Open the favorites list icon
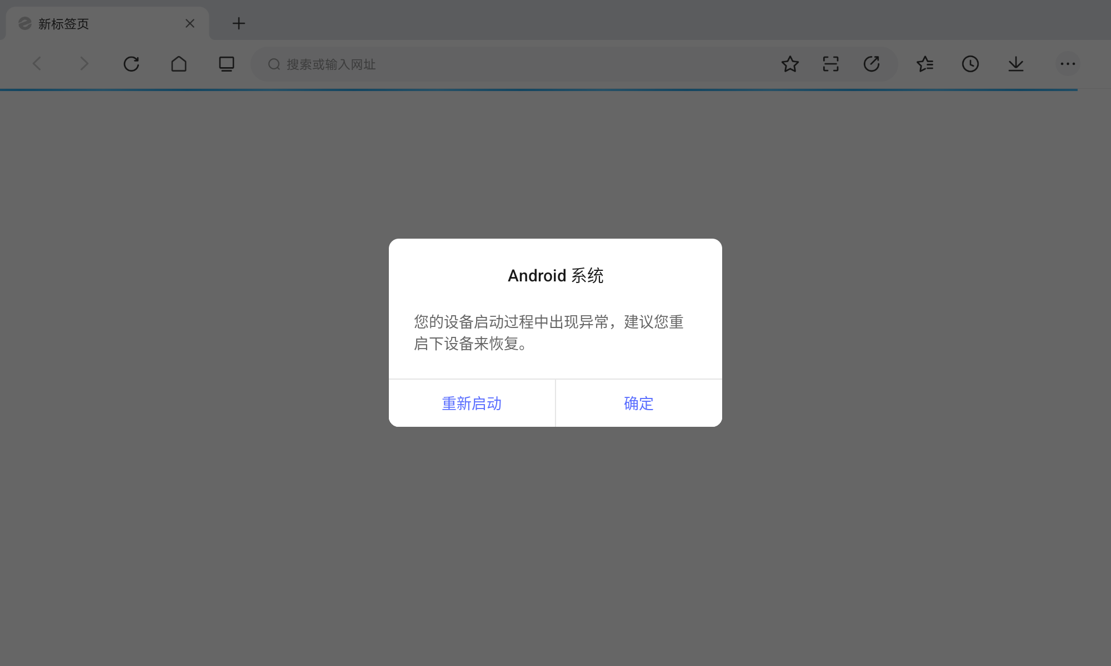1111x666 pixels. pos(925,64)
